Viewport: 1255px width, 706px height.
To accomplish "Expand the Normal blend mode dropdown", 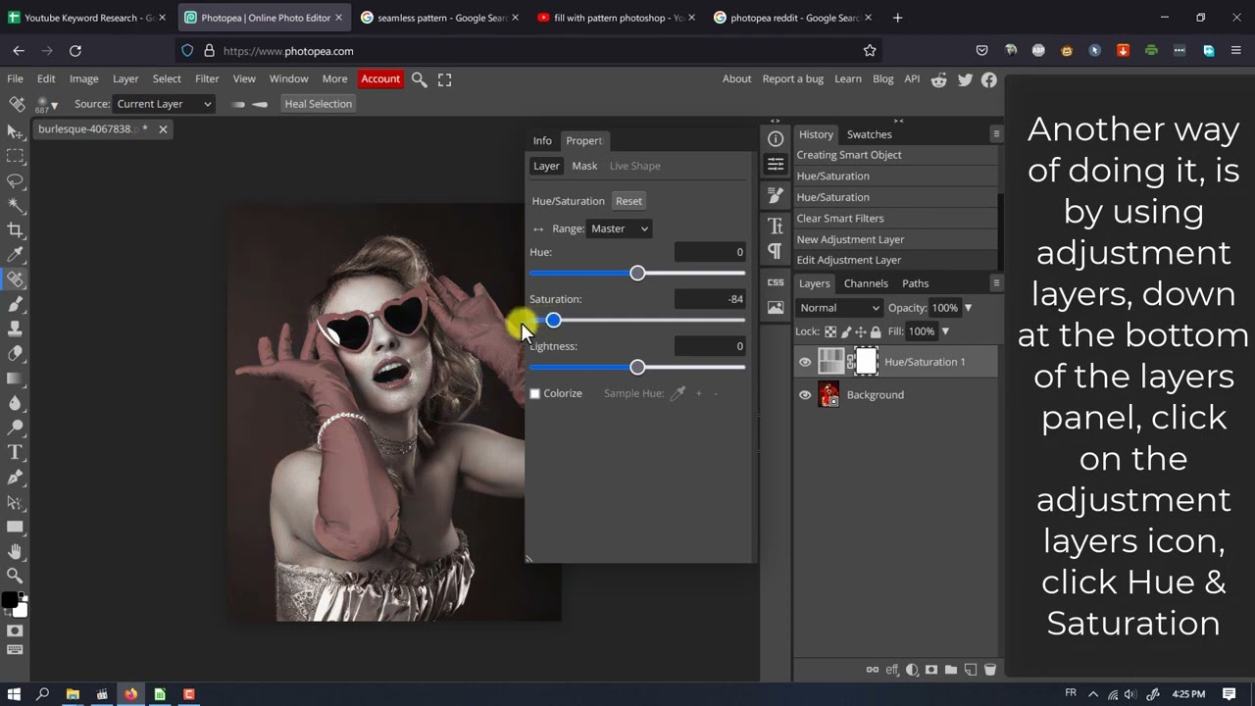I will point(839,308).
